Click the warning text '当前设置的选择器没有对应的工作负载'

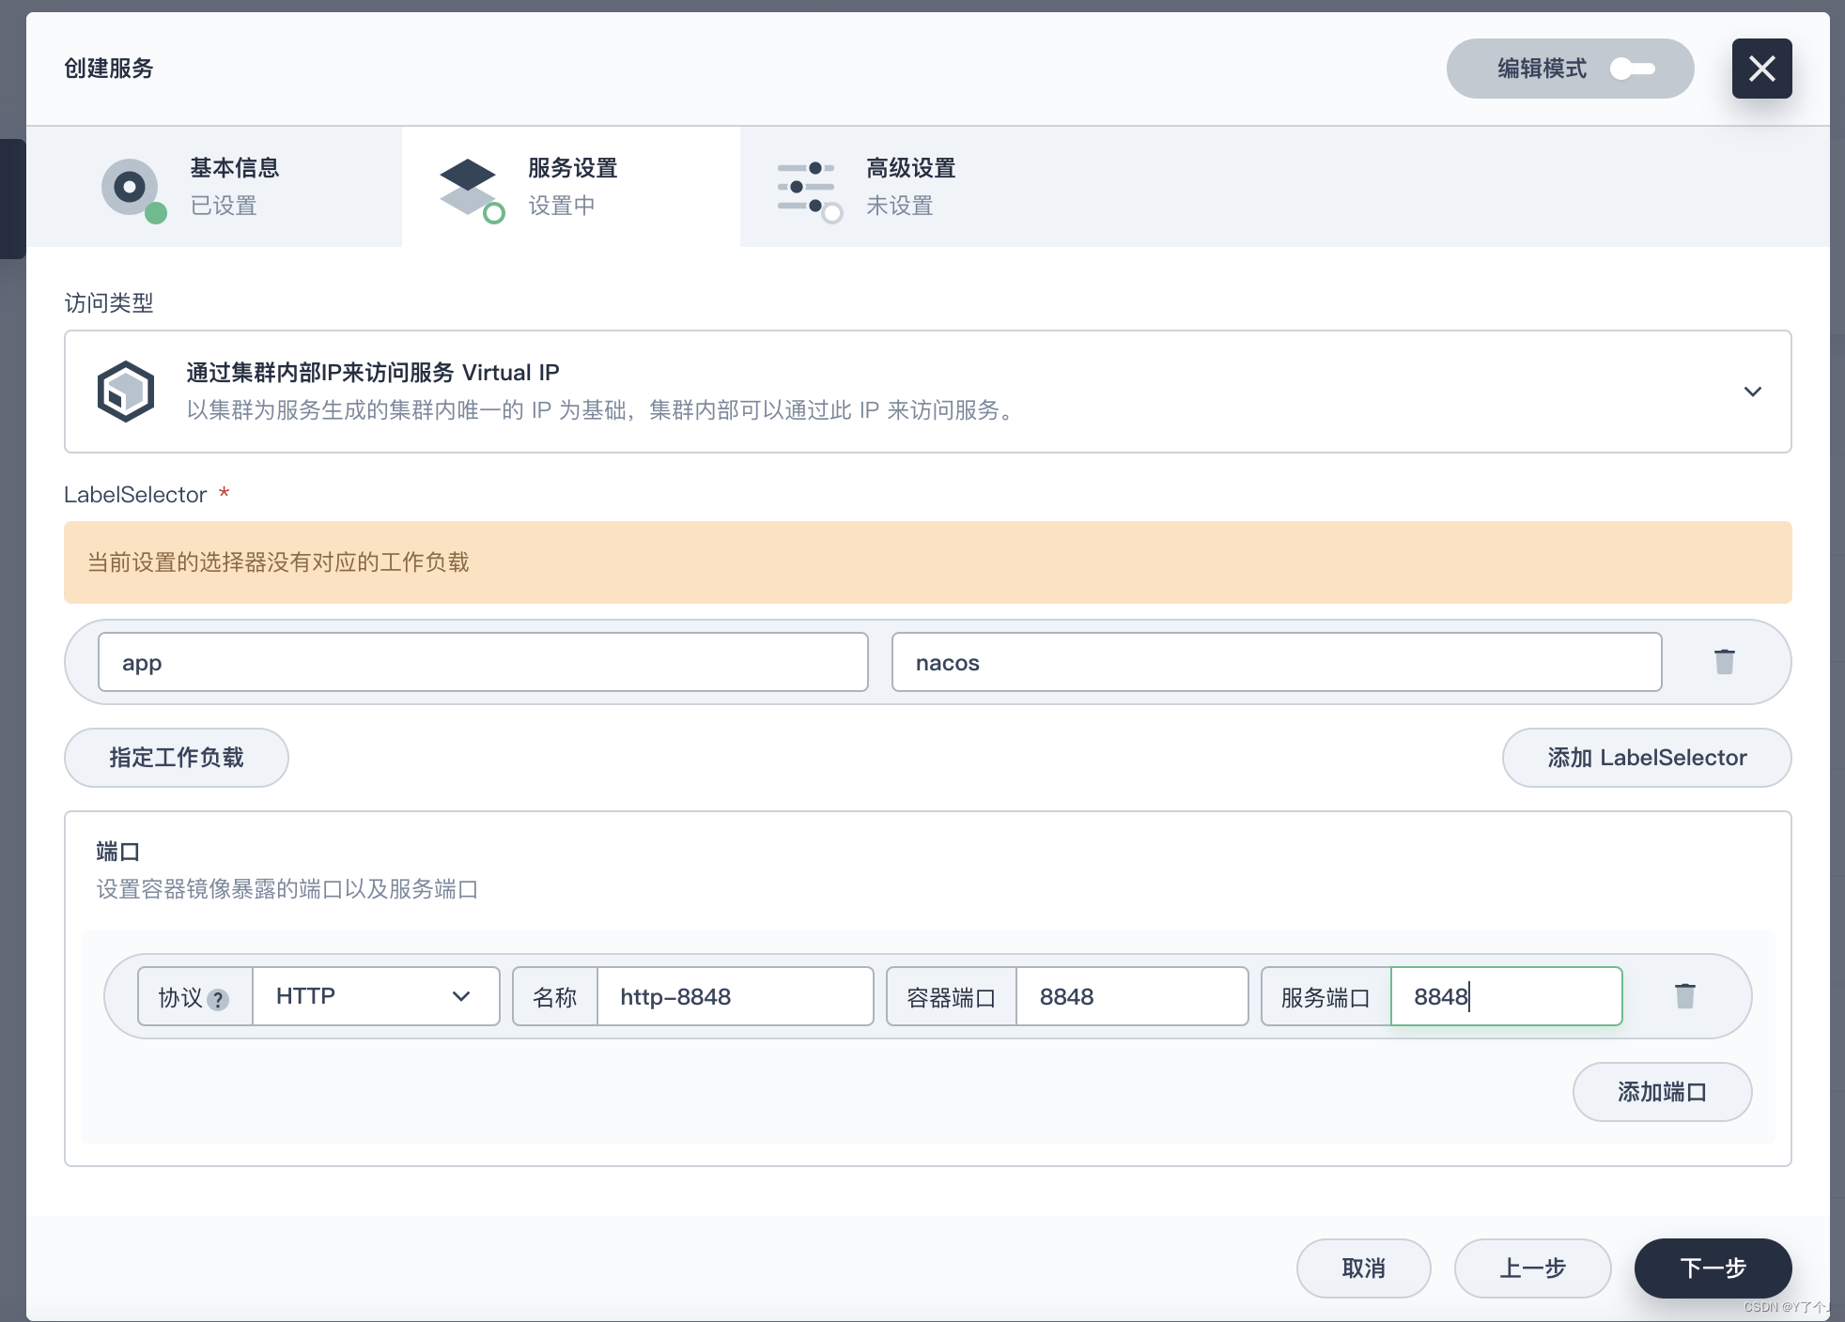(x=278, y=562)
